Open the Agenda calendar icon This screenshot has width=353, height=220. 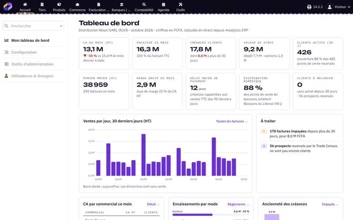click(x=163, y=4)
